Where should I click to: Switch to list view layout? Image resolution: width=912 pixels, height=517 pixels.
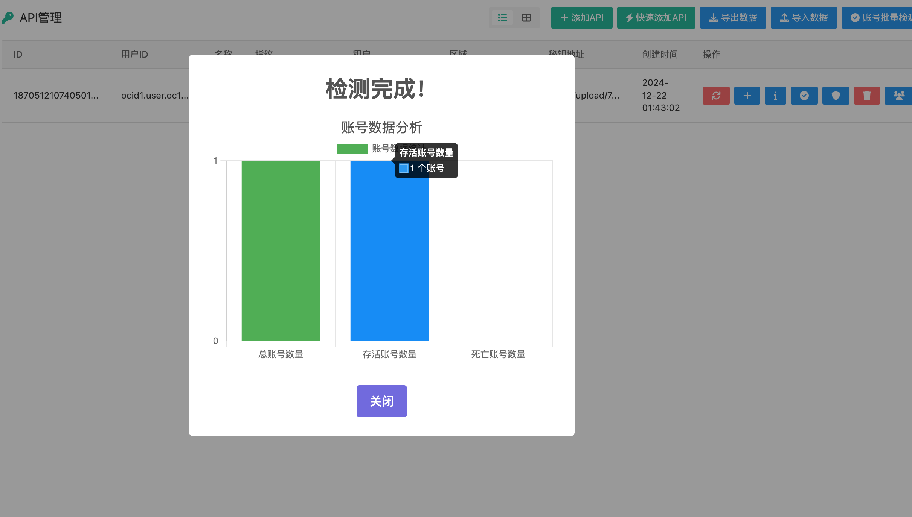(502, 17)
